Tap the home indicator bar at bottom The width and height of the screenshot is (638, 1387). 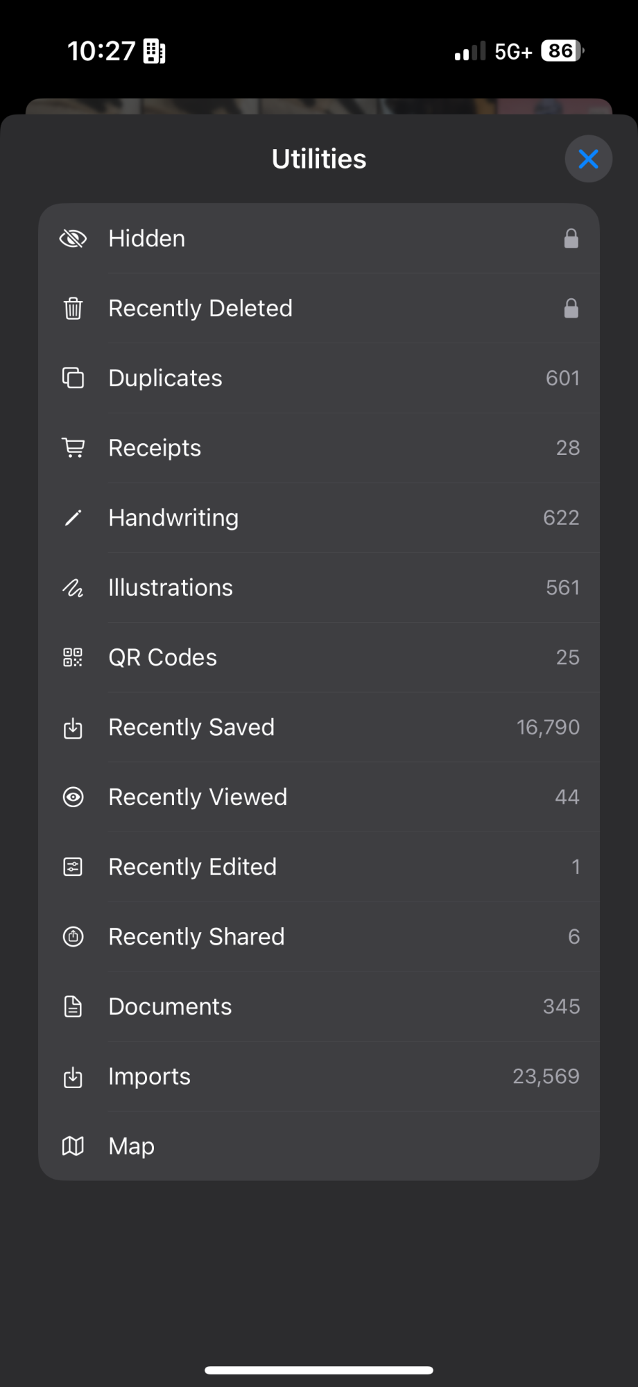319,1370
